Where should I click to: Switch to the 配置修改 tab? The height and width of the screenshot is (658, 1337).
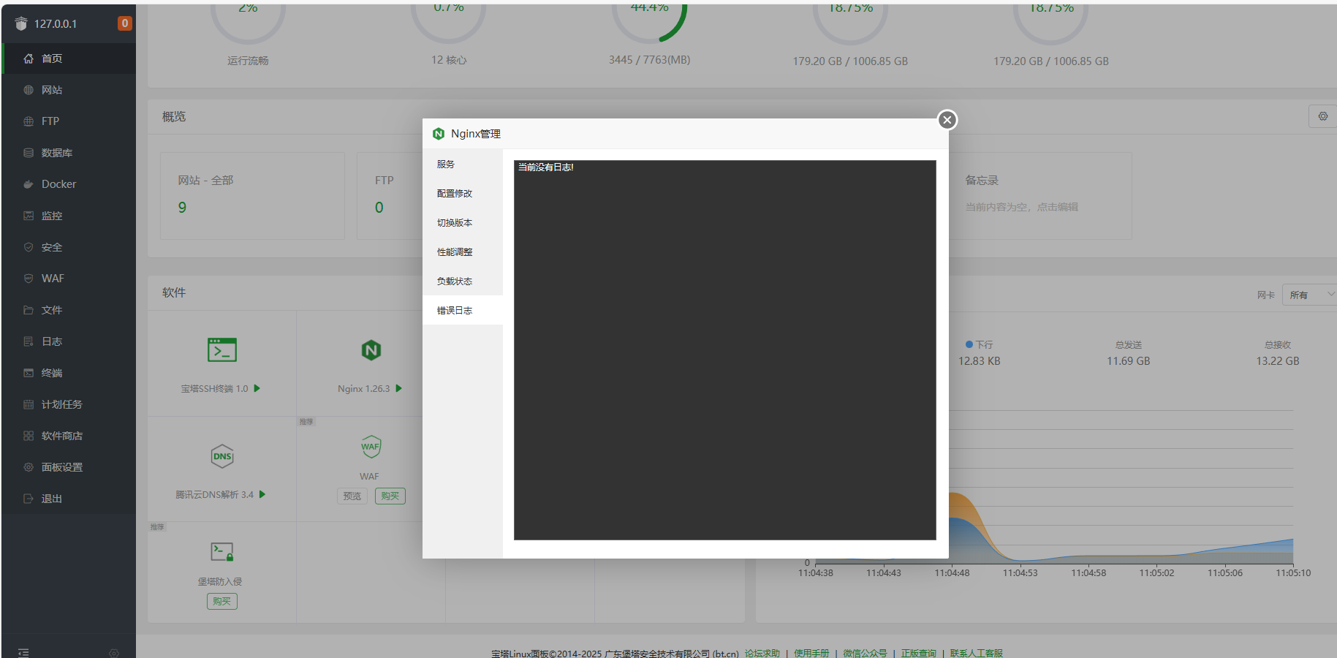(x=455, y=194)
